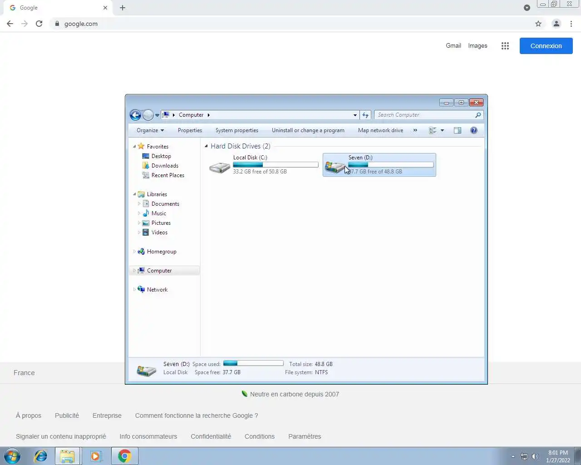Open the Images link
581x465 pixels.
478,45
